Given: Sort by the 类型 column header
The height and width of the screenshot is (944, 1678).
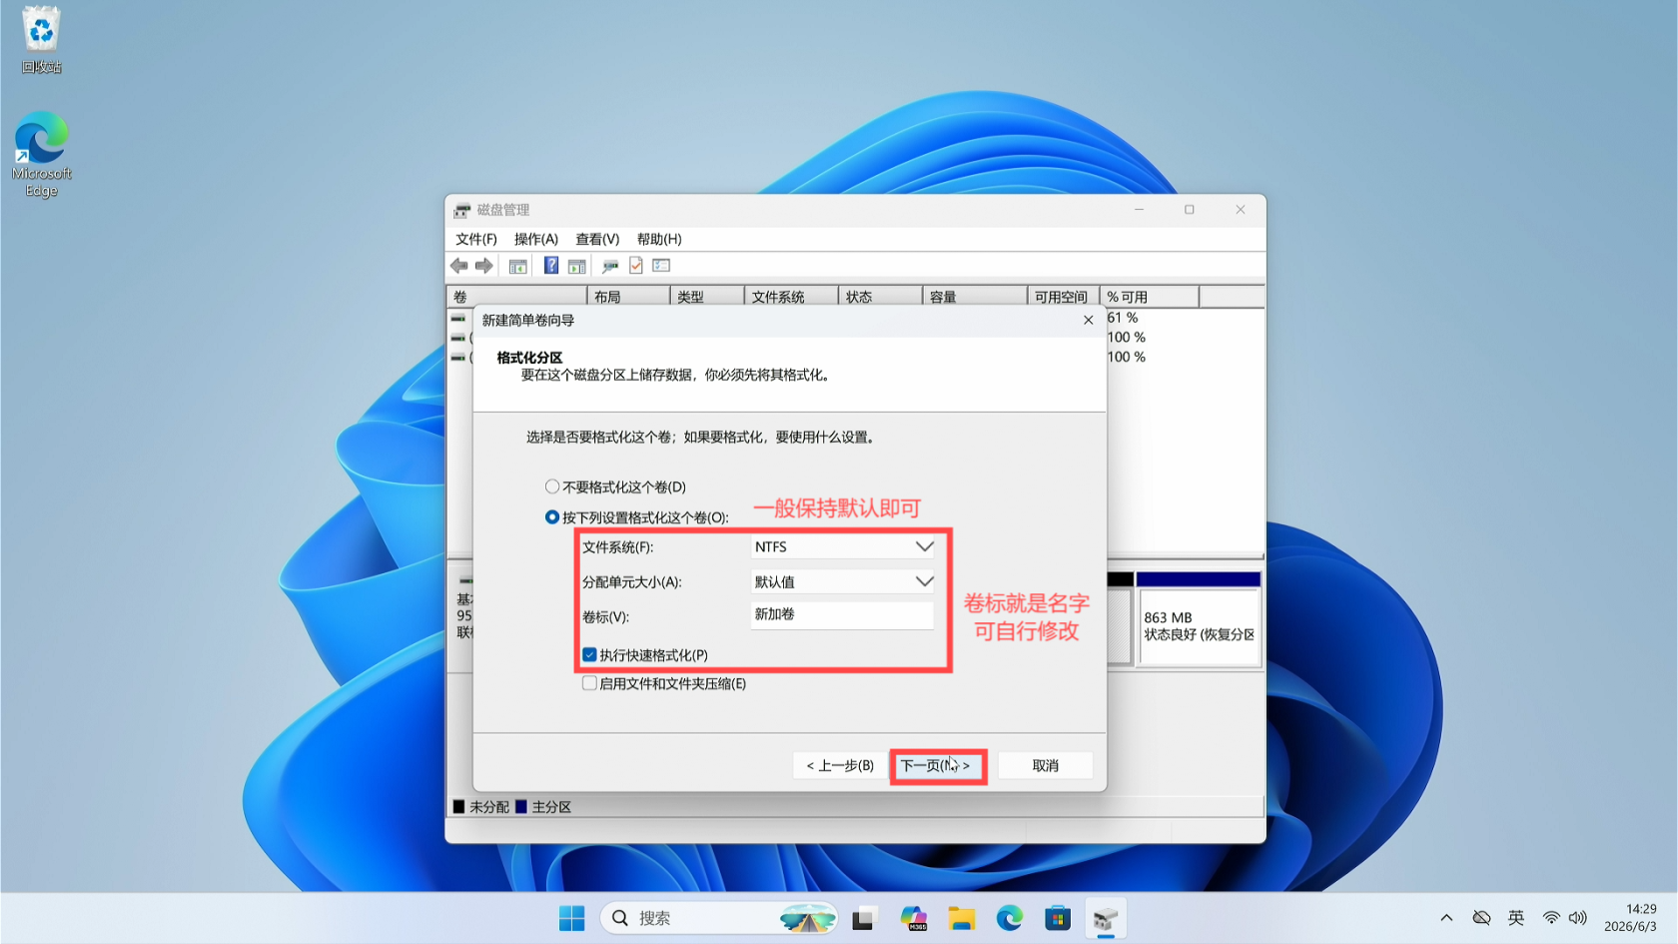Looking at the screenshot, I should (707, 297).
